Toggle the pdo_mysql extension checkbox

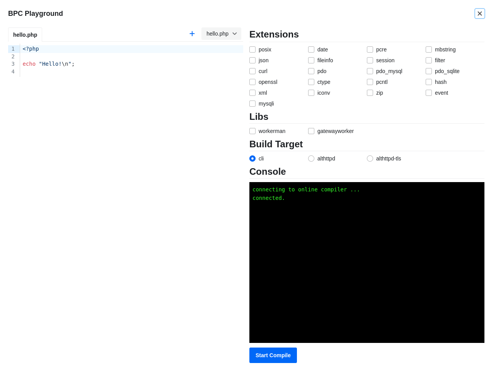click(x=370, y=71)
